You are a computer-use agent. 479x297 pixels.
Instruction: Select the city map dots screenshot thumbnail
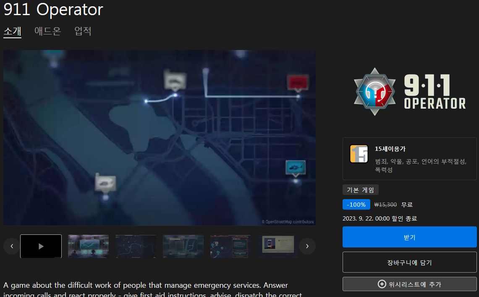pos(136,246)
